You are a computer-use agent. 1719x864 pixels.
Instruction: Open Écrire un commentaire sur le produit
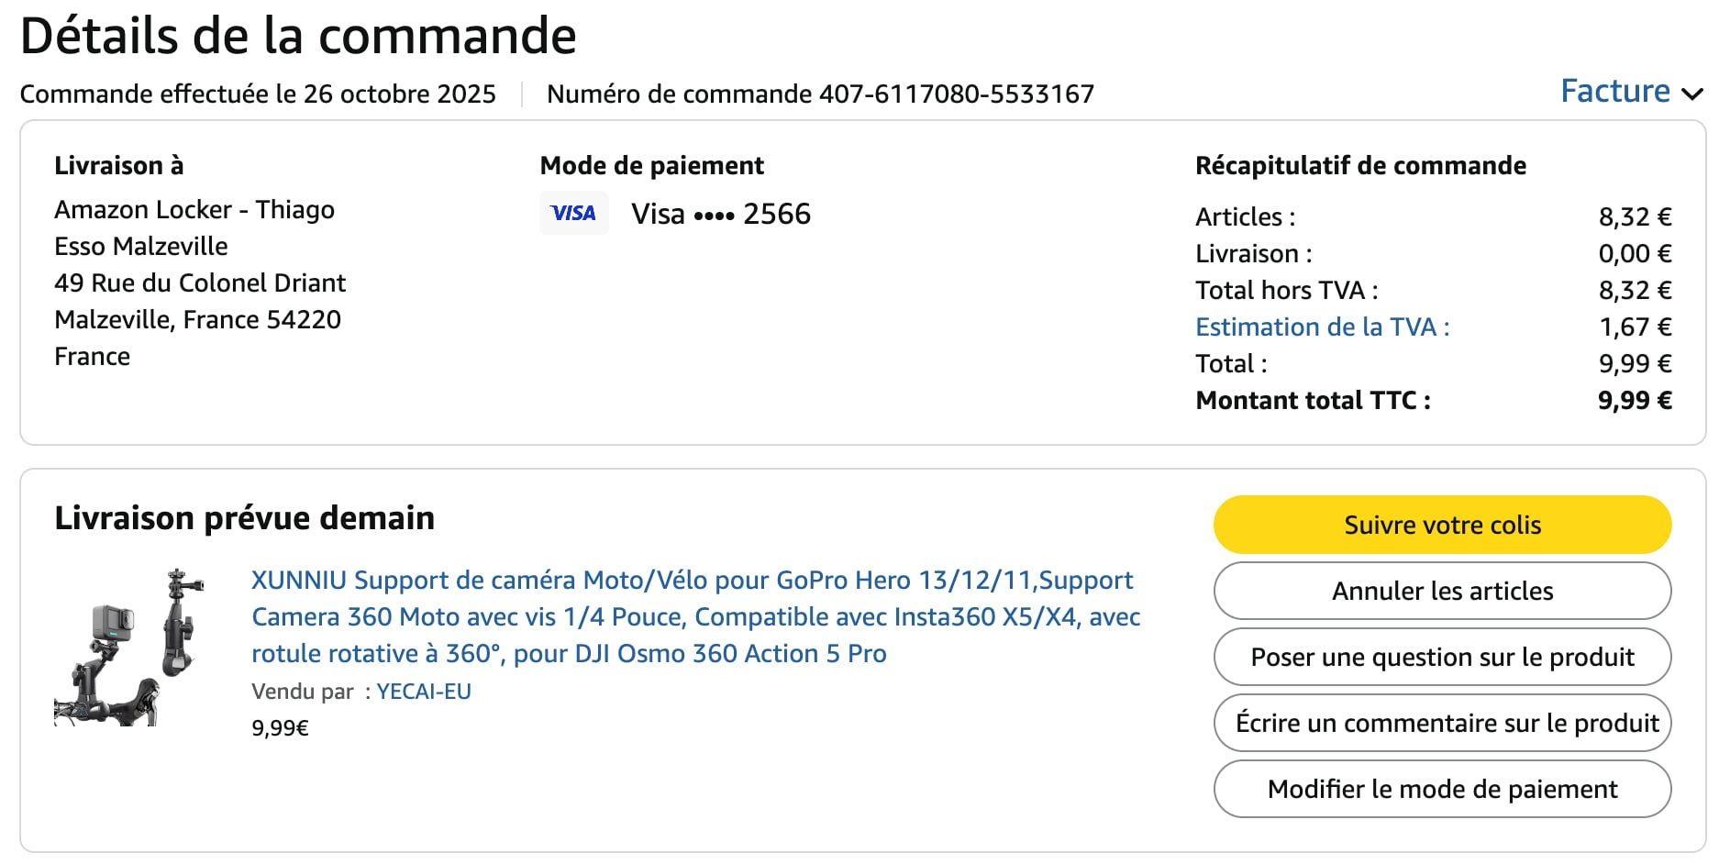(1441, 723)
